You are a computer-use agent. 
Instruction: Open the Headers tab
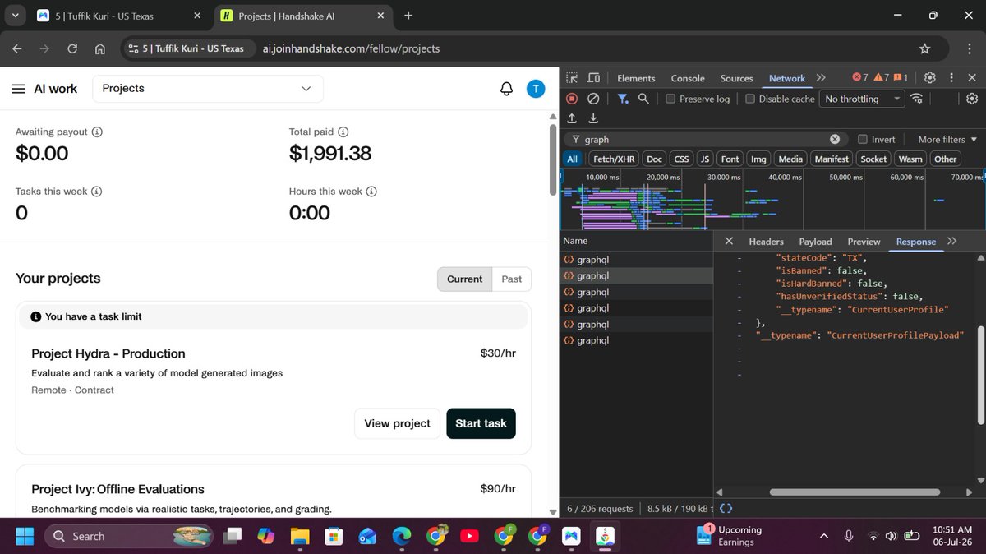(x=766, y=242)
